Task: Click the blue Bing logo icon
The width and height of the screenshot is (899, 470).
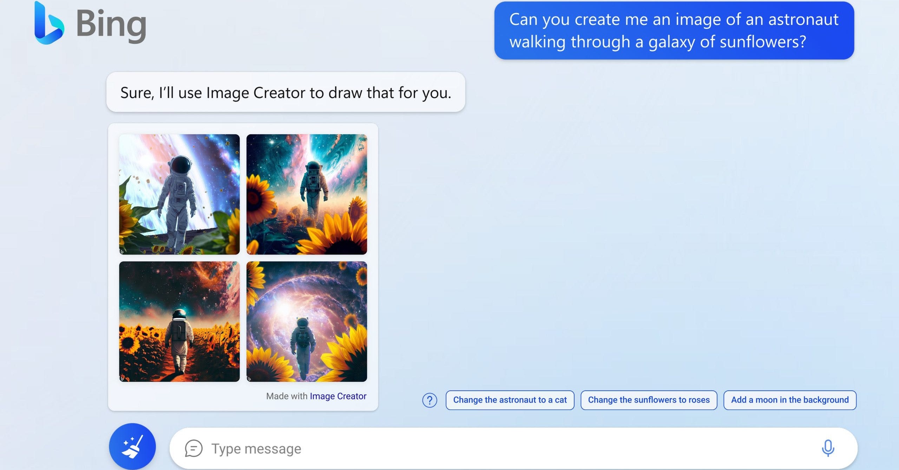Action: click(x=48, y=24)
